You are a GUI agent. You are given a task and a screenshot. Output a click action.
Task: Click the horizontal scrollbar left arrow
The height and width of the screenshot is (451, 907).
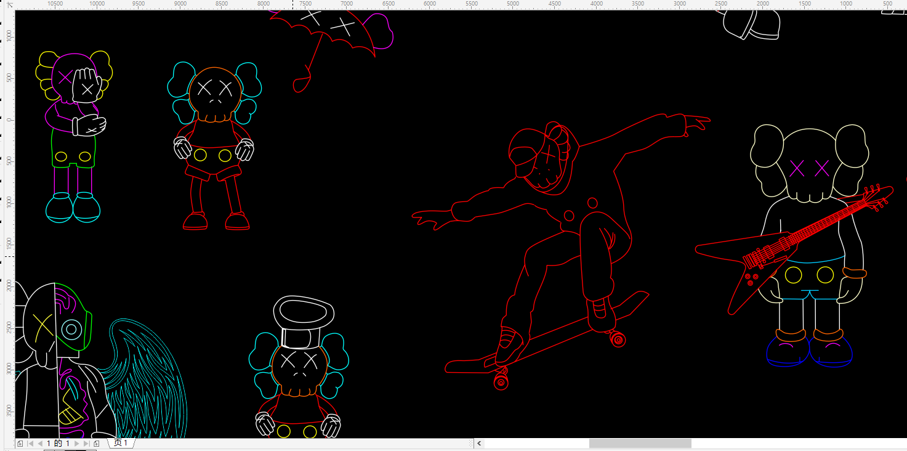click(x=479, y=444)
